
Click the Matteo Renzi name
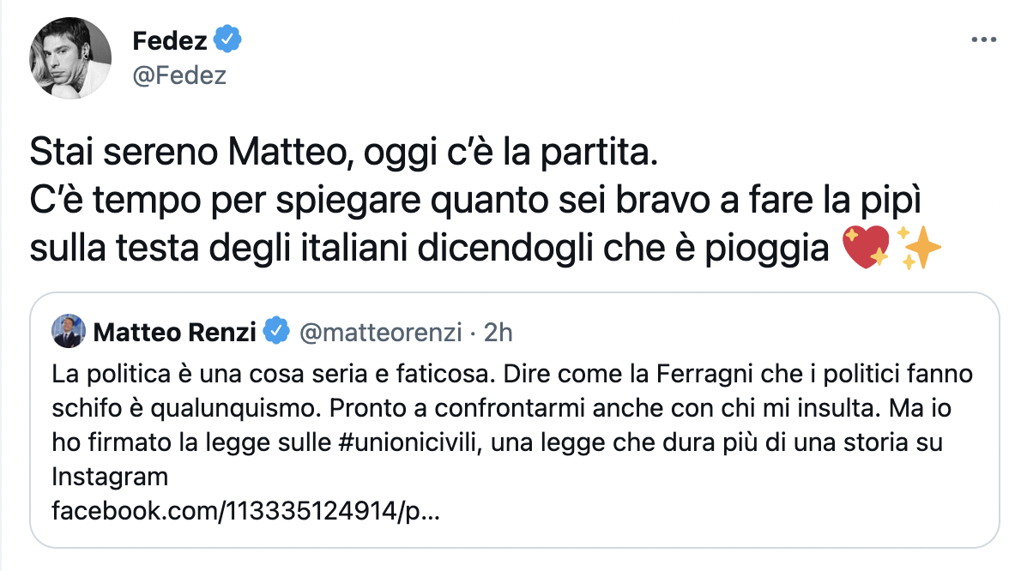coord(174,332)
